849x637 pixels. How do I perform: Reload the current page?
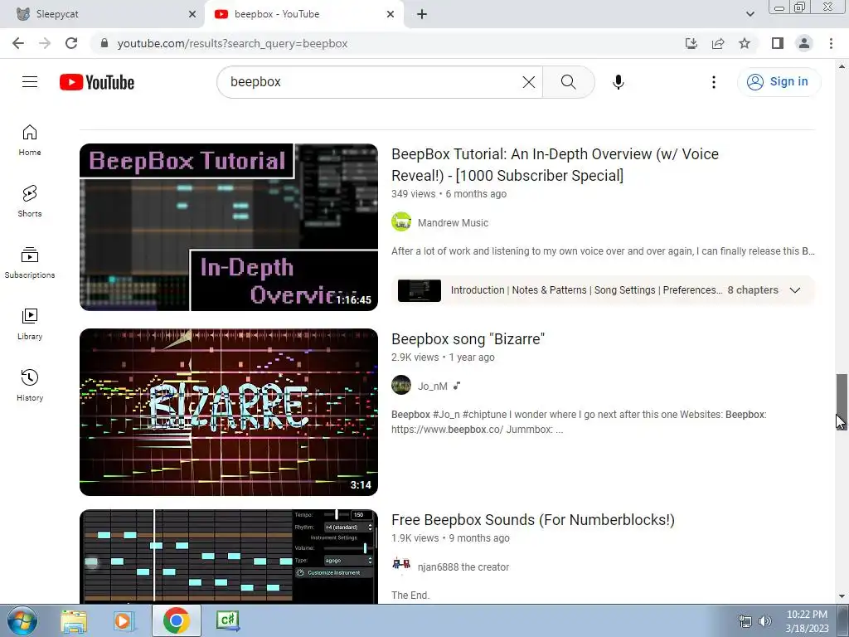(x=71, y=43)
